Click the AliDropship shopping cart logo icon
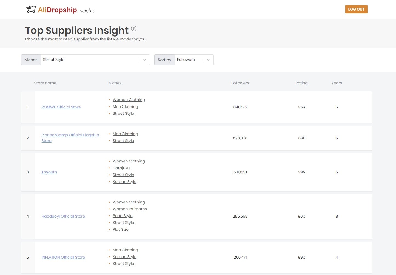Screen dimensions: 396x275 pos(30,9)
